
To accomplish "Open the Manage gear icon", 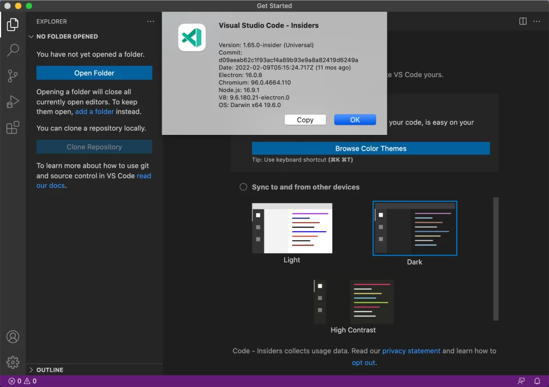I will point(13,362).
